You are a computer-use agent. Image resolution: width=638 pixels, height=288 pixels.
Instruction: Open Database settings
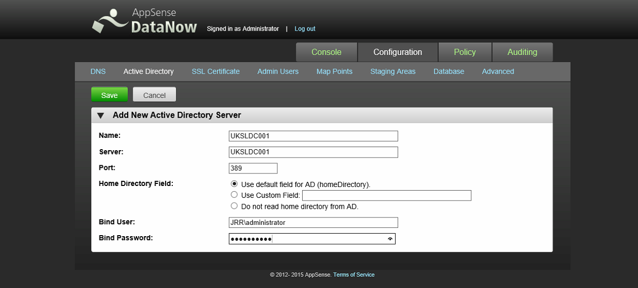(x=449, y=71)
